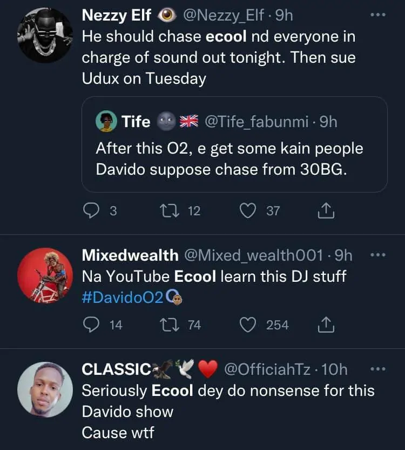Open Tife's small avatar in the quoted tweet
The width and height of the screenshot is (405, 450).
[x=106, y=121]
